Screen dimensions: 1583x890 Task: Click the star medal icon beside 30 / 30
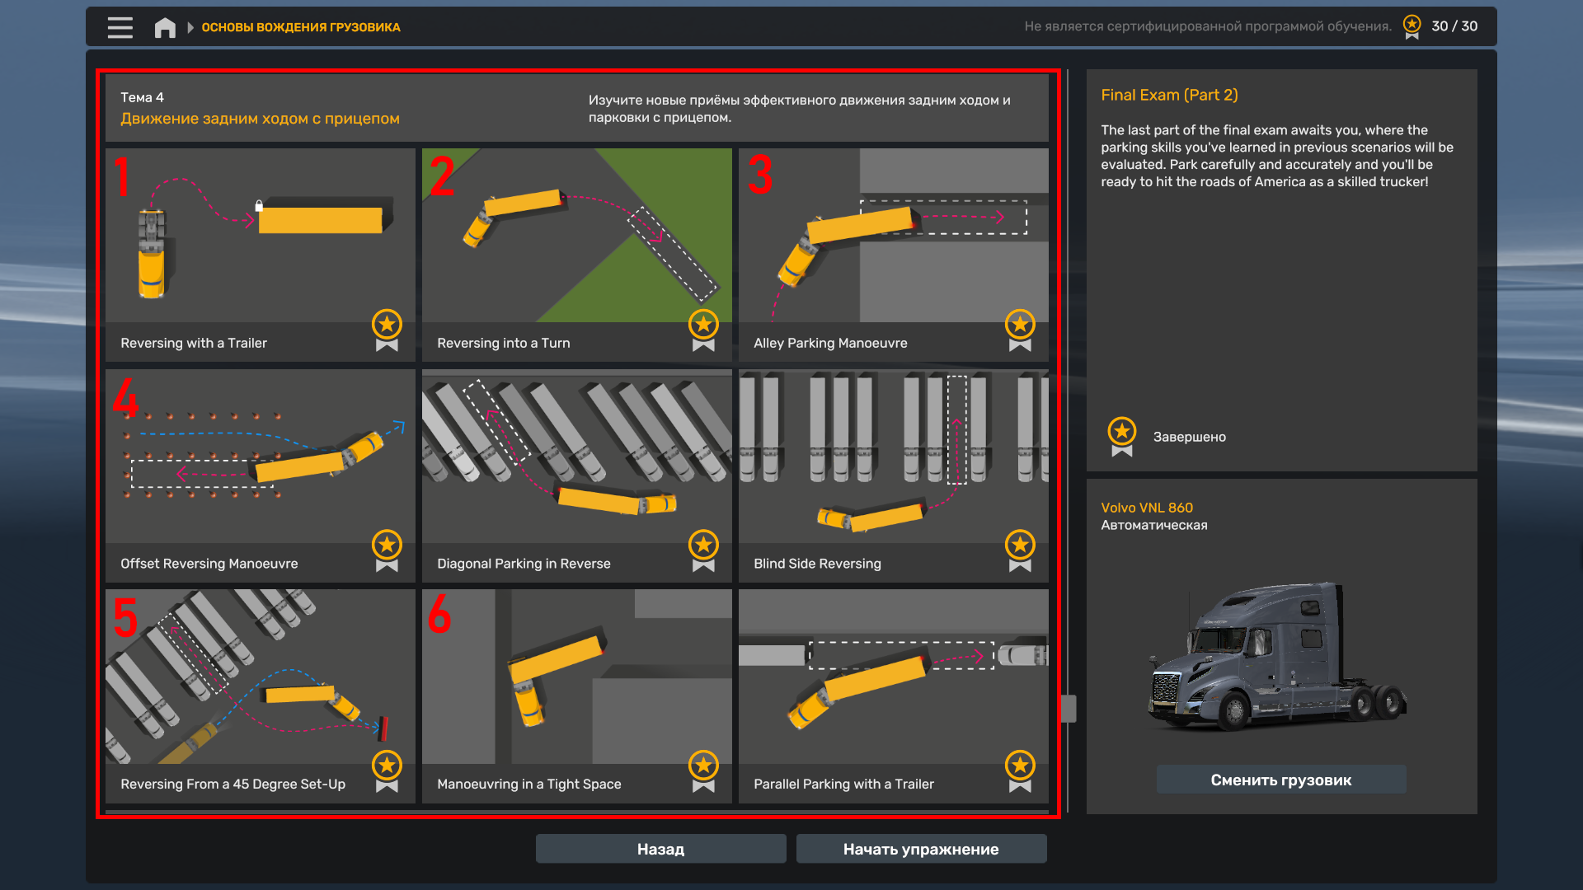point(1412,26)
